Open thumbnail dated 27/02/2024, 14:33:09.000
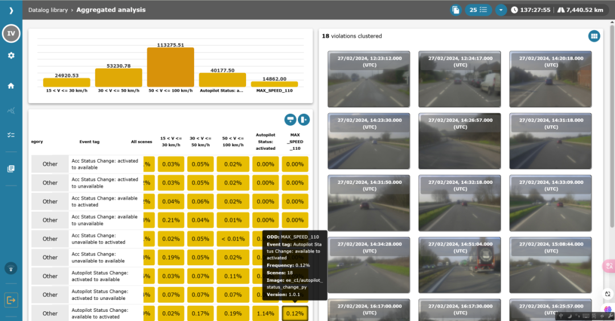Screen dimensions: 615x321 pos(550,203)
